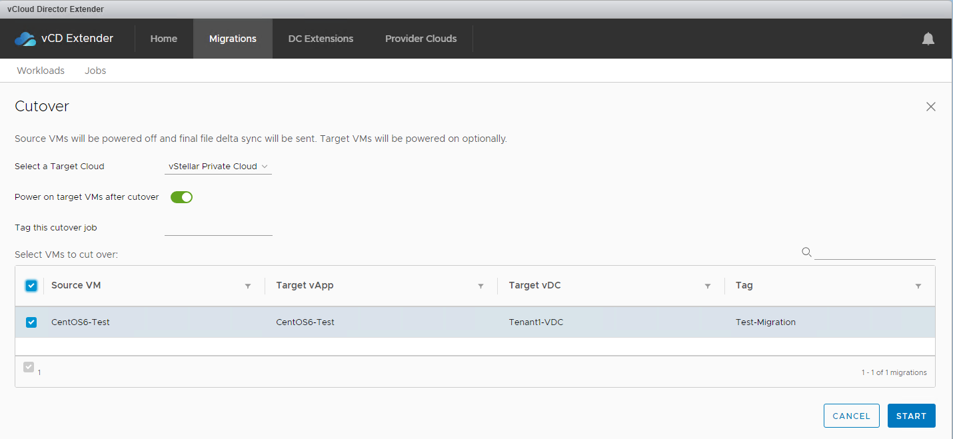This screenshot has height=439, width=953.
Task: Sort by the Target vDC header
Action: pyautogui.click(x=534, y=285)
